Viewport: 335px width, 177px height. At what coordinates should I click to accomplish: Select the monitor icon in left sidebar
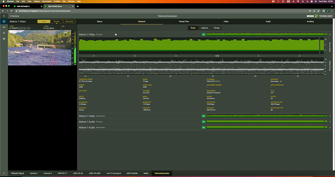pos(4,21)
